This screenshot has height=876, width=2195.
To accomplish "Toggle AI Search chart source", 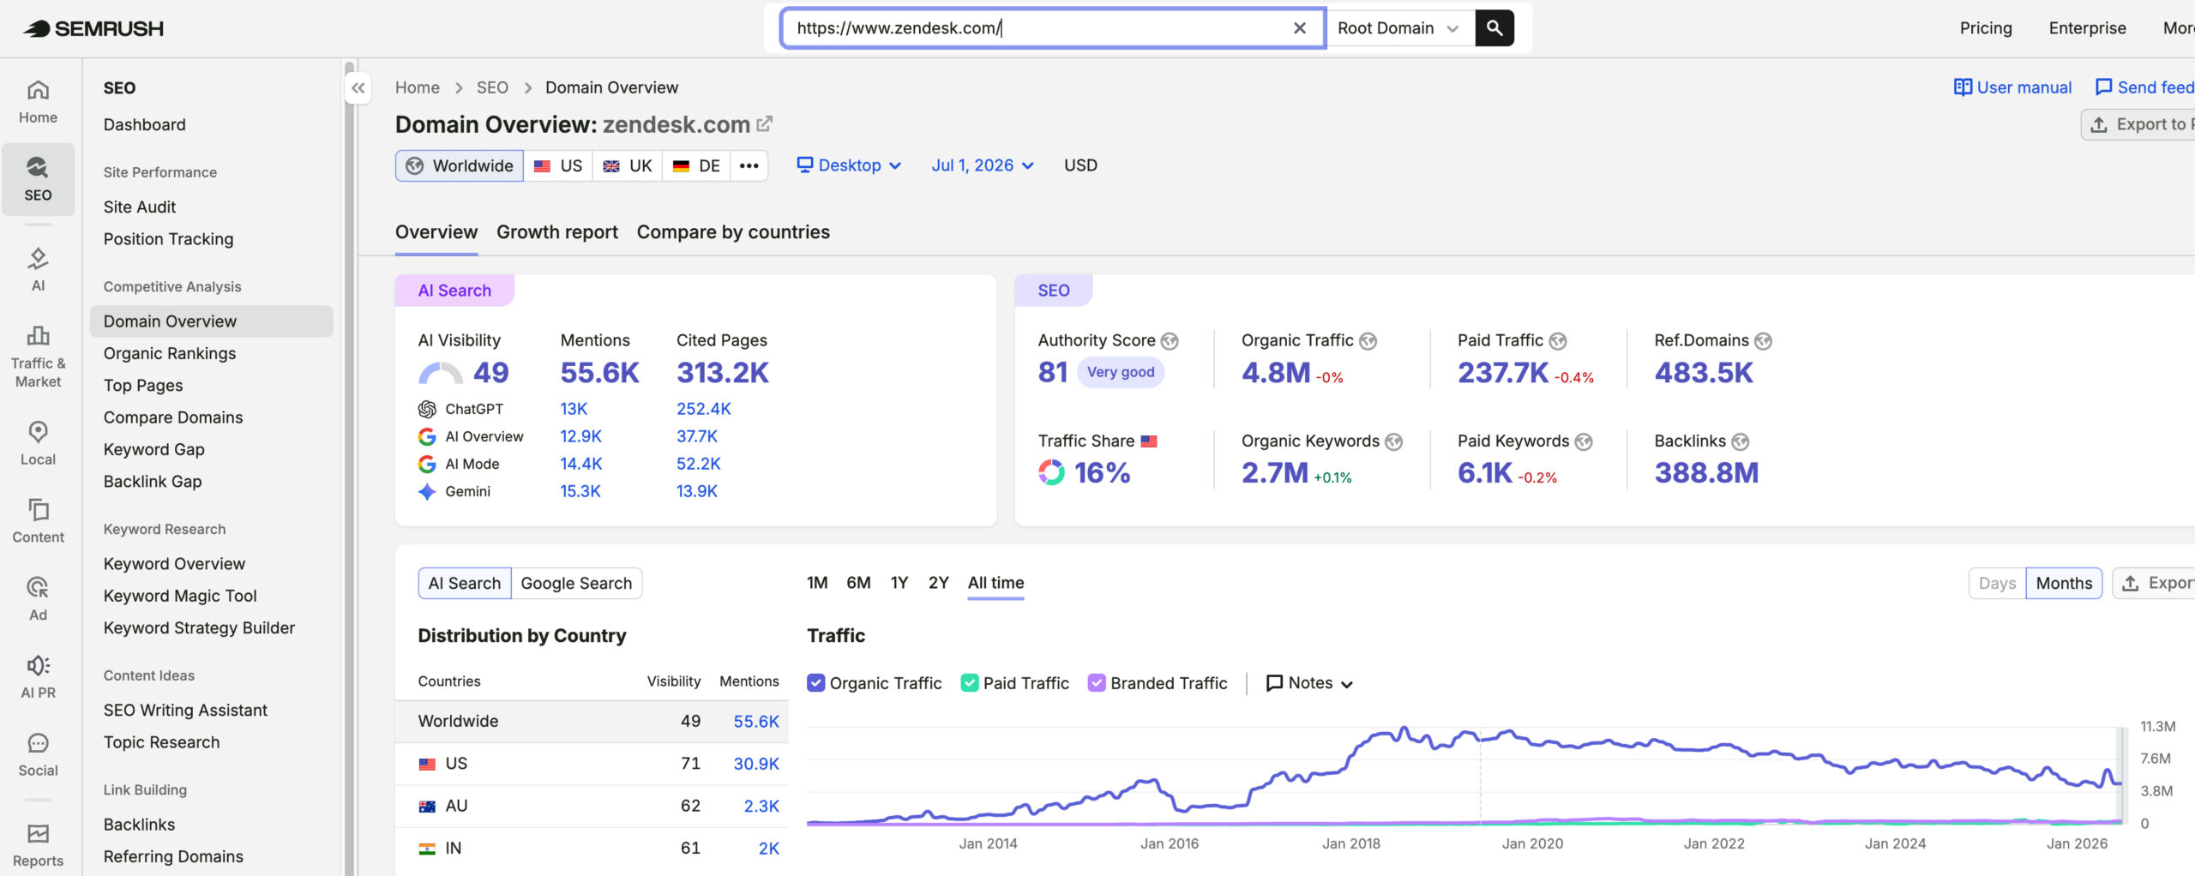I will click(464, 583).
